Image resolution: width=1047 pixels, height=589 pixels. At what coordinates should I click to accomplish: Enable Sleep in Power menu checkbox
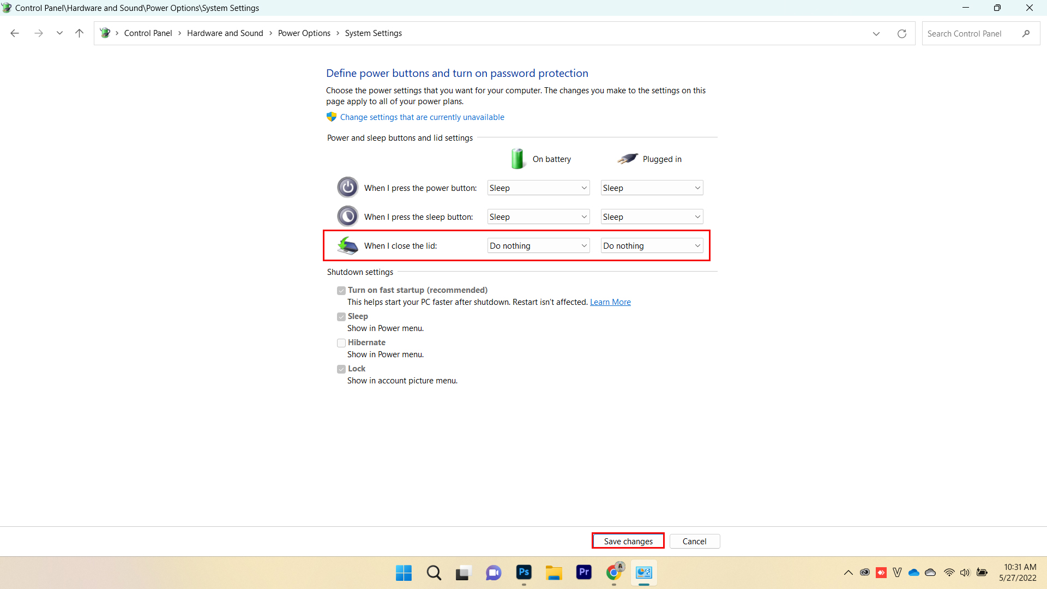[341, 316]
